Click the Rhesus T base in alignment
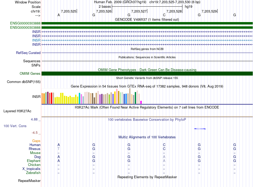This screenshot has width=253, height=187. [59, 149]
